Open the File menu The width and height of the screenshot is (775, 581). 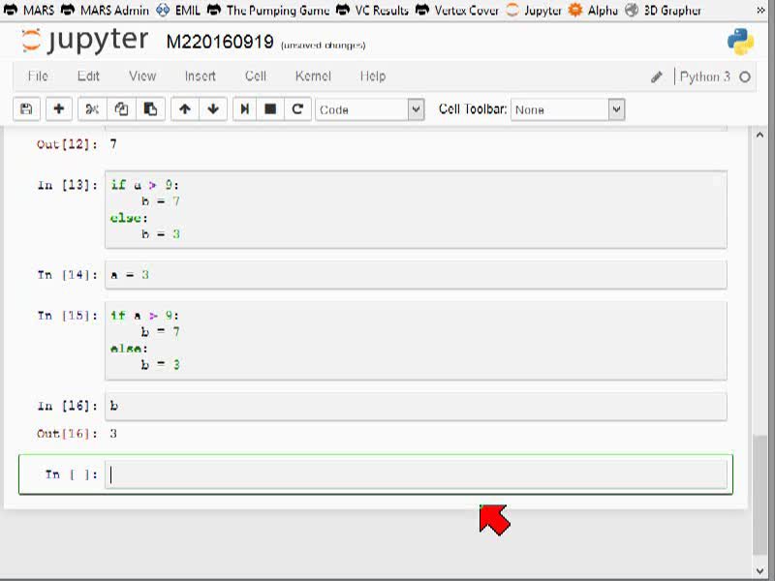click(38, 76)
